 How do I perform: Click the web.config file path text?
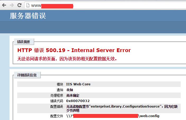click(x=149, y=116)
